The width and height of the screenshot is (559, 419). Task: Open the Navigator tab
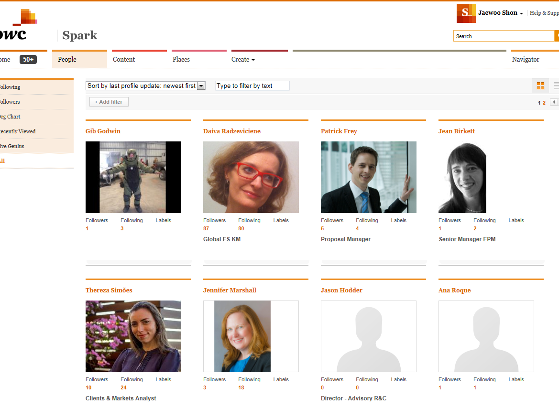(526, 60)
